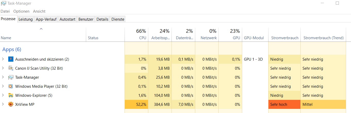Click the Windows-Explorer folder icon
The height and width of the screenshot is (113, 351).
click(11, 95)
